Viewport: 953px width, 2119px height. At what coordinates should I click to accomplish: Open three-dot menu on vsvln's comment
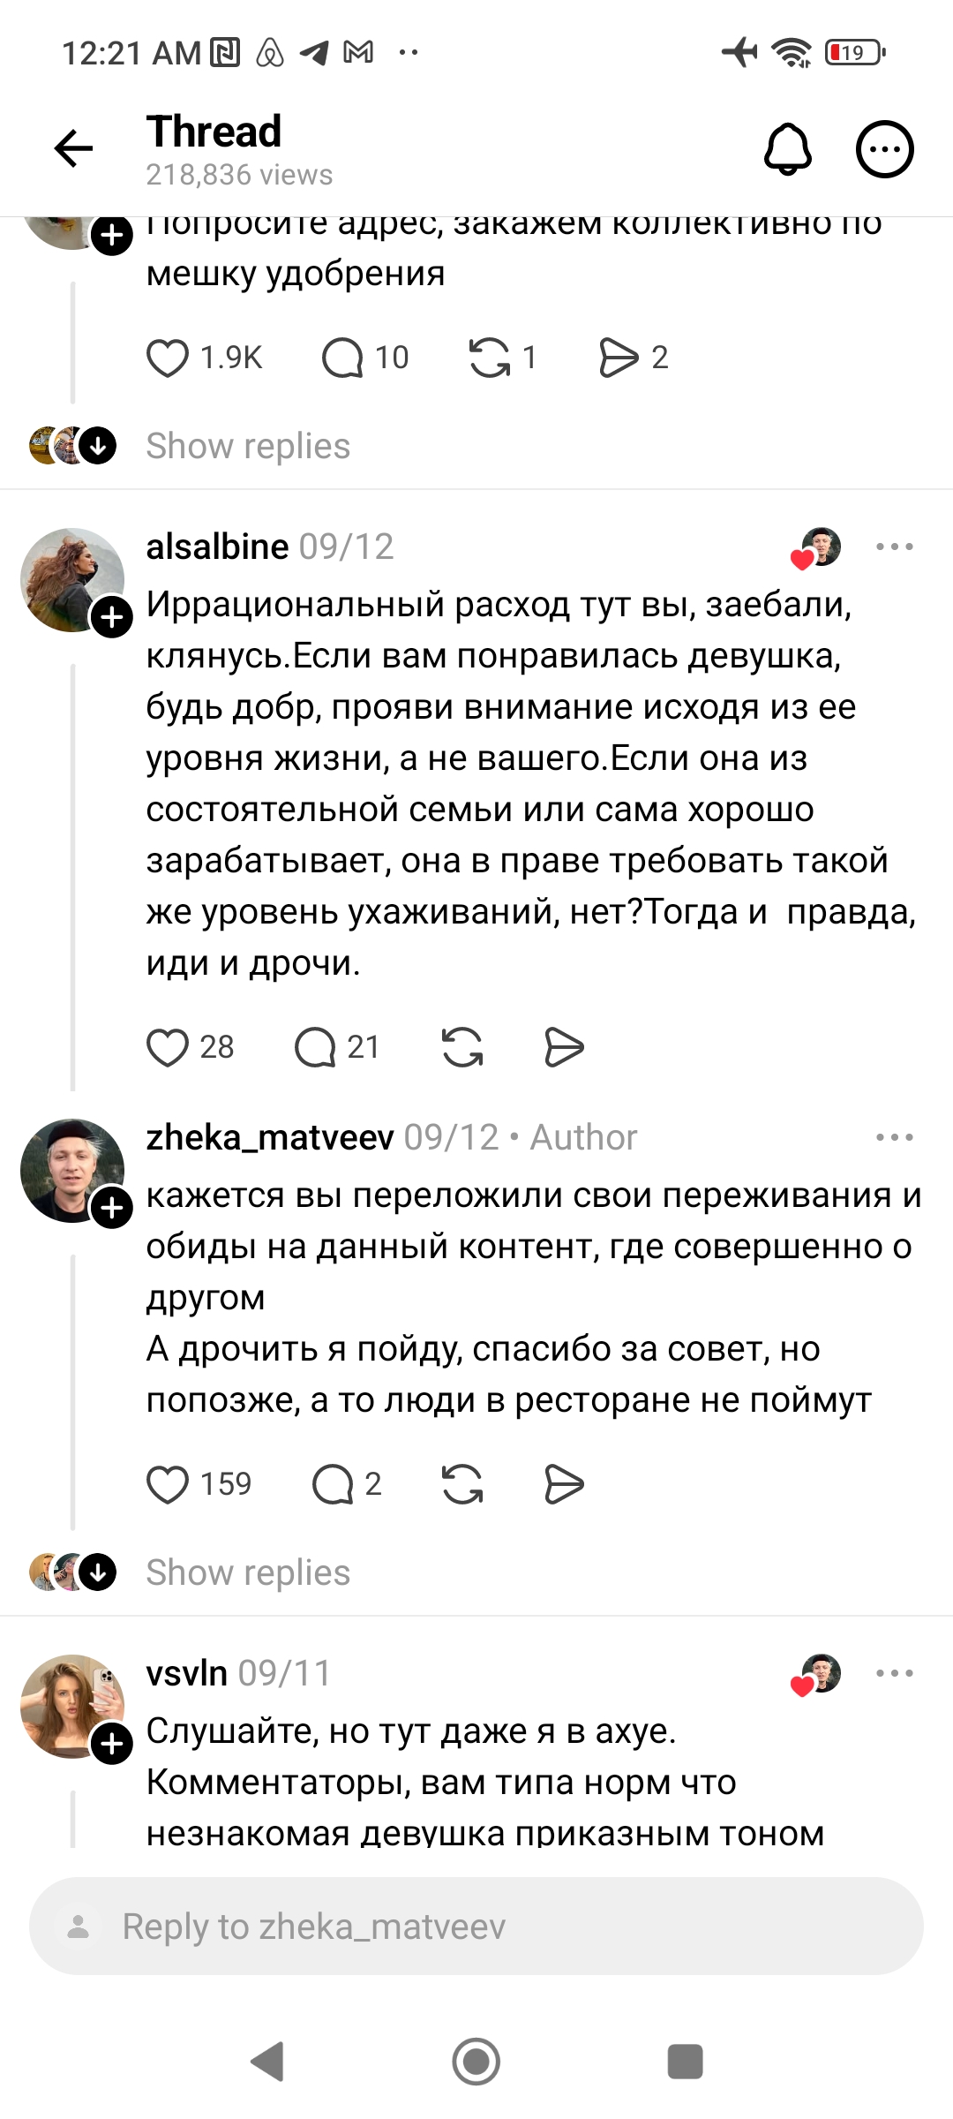894,1673
